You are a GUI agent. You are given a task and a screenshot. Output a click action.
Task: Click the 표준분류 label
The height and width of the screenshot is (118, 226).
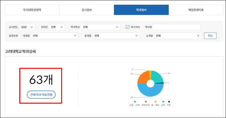[13, 36]
